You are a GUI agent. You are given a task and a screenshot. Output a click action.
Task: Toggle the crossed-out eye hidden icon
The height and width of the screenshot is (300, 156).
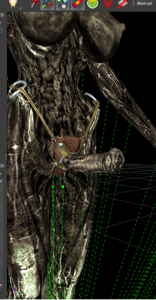pyautogui.click(x=123, y=4)
